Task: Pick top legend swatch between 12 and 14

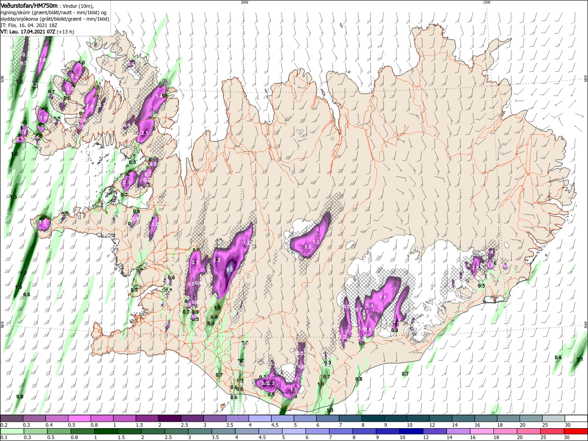Action: 441,418
